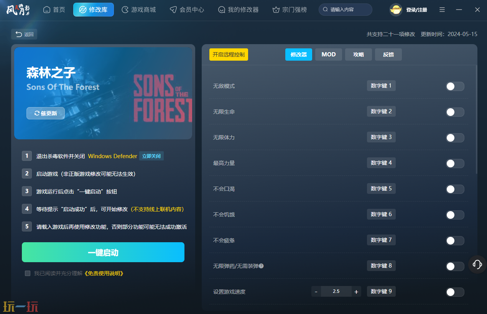
Task: Click hotkey 数字键 8 for 无限弹药
Action: tap(381, 266)
